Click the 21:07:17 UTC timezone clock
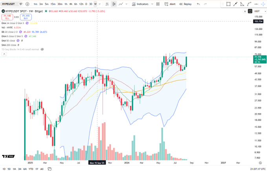The height and width of the screenshot is (171, 267). point(258,169)
